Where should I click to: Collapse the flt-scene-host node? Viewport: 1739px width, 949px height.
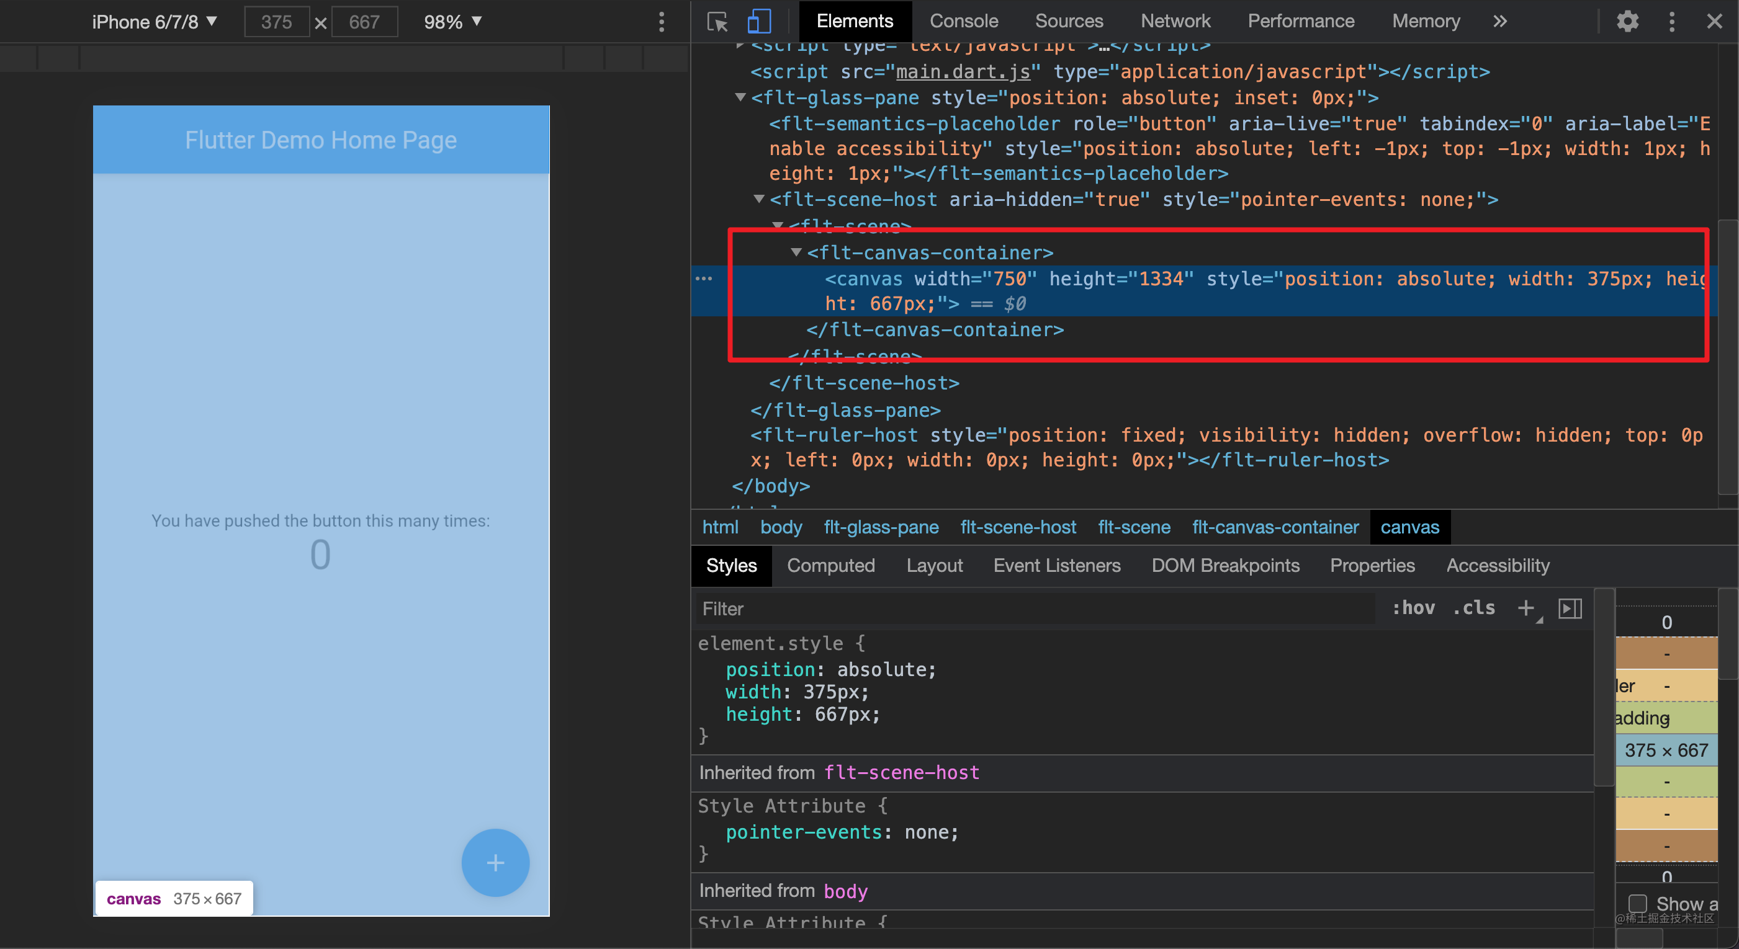click(759, 199)
